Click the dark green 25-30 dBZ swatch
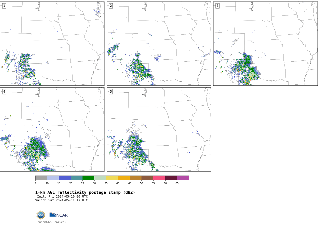320x225 pixels. (88, 178)
